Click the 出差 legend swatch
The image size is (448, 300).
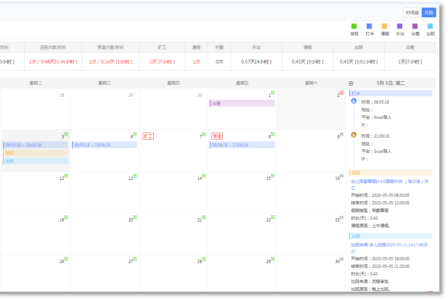click(x=415, y=26)
